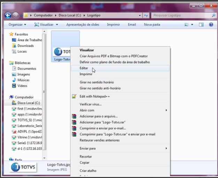Viewport: 218px width, 178px height.
Task: Choose Girar no sentido horário
Action: click(120, 82)
